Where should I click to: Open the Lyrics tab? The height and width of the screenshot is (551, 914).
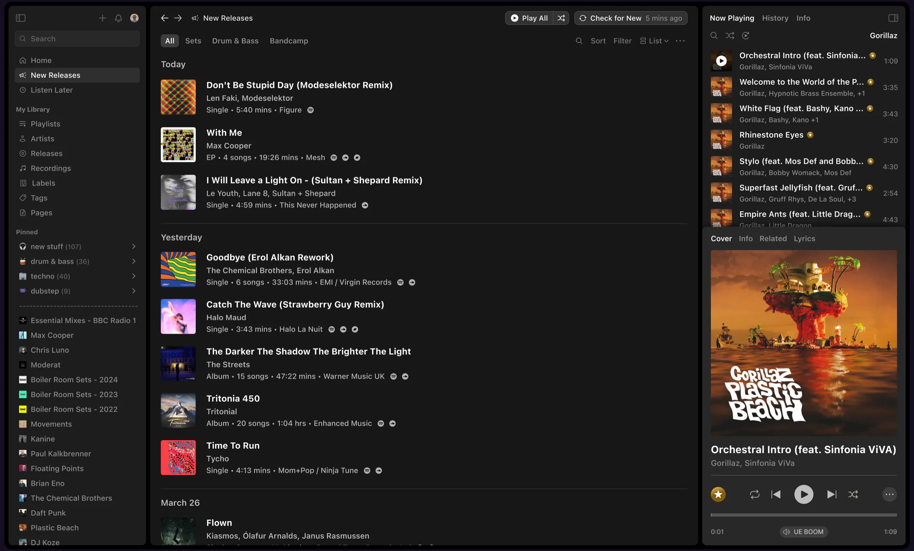click(x=804, y=238)
